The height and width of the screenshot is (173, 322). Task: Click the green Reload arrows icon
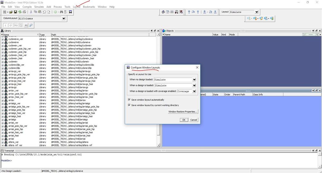coord(20,12)
